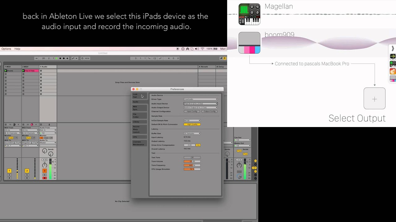Viewport: 396px width, 222px height.
Task: Toggle the Follow arrow button in transport
Action: coord(36,58)
